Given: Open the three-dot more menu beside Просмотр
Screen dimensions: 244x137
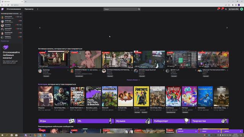Looking at the screenshot, I should [x=38, y=9].
